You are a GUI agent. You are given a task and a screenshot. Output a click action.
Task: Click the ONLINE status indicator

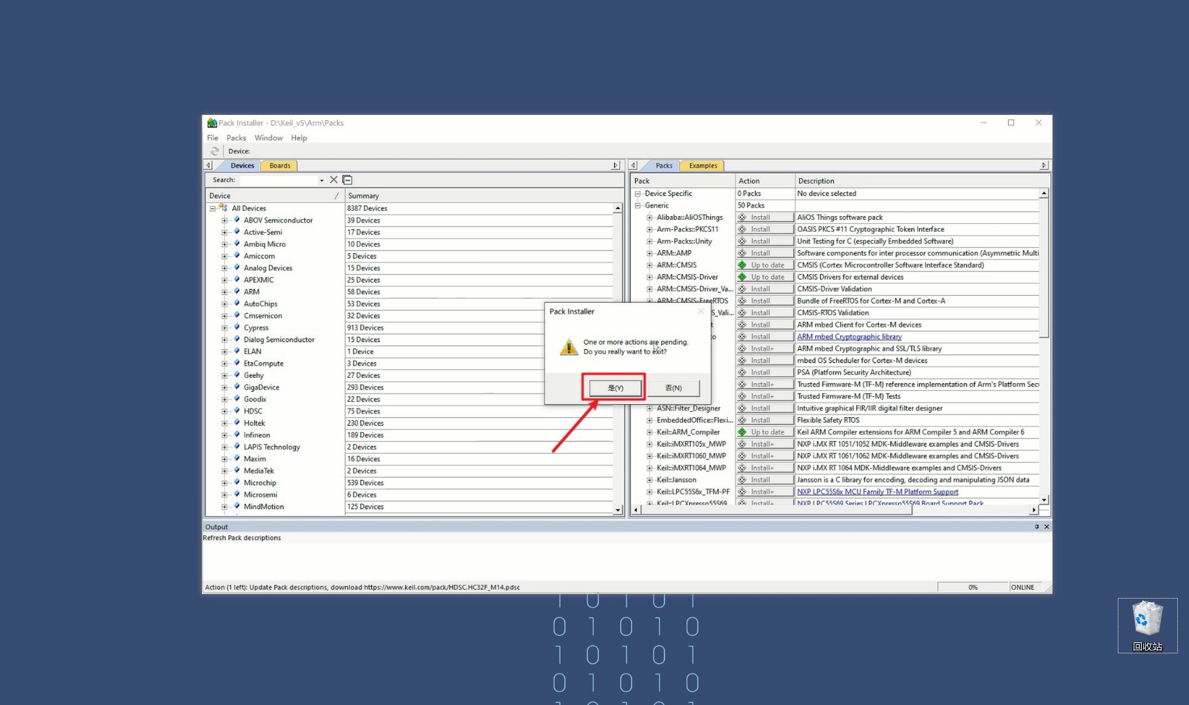[x=1022, y=587]
